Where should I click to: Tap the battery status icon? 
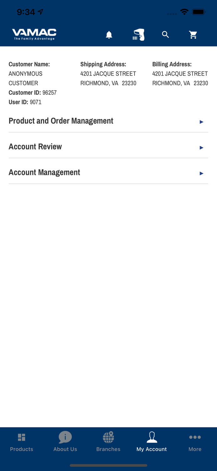pos(199,12)
